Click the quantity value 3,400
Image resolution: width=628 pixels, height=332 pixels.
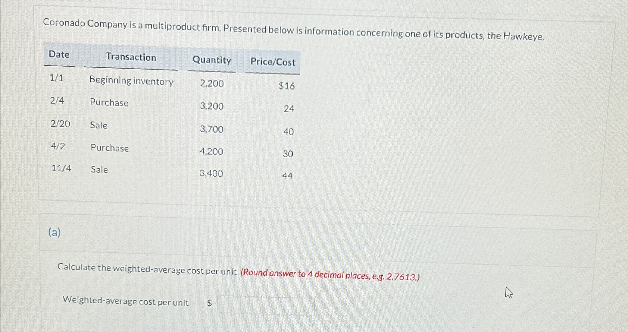click(x=211, y=174)
